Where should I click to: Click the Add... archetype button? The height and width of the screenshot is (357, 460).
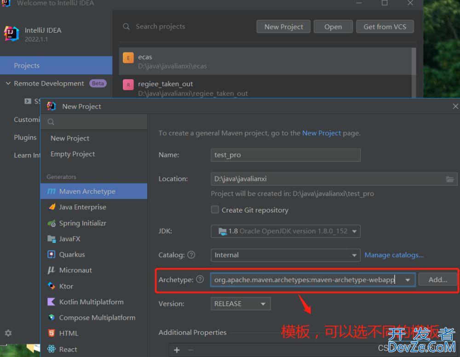(438, 280)
